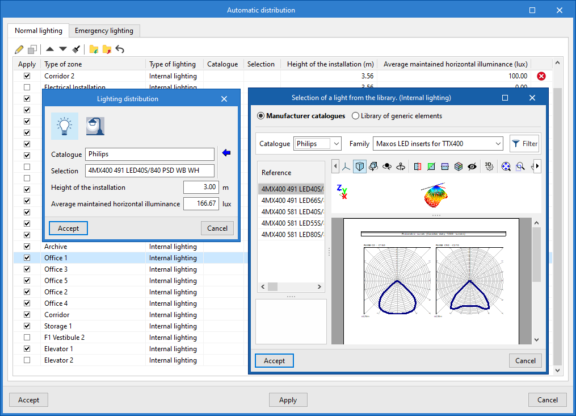
Task: Click the Filter button
Action: (x=524, y=144)
